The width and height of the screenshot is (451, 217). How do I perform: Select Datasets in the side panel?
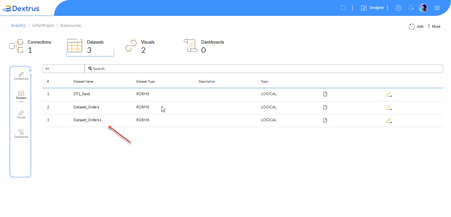tap(21, 95)
